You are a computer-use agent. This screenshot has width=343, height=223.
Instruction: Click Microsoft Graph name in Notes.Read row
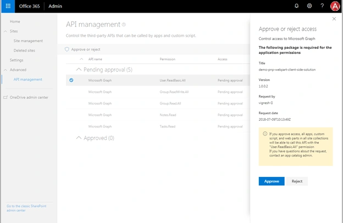click(100, 115)
